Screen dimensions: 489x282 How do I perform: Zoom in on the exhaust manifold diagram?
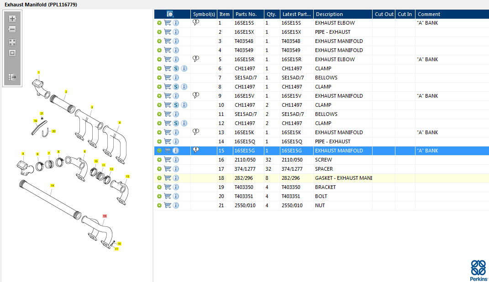click(x=12, y=19)
